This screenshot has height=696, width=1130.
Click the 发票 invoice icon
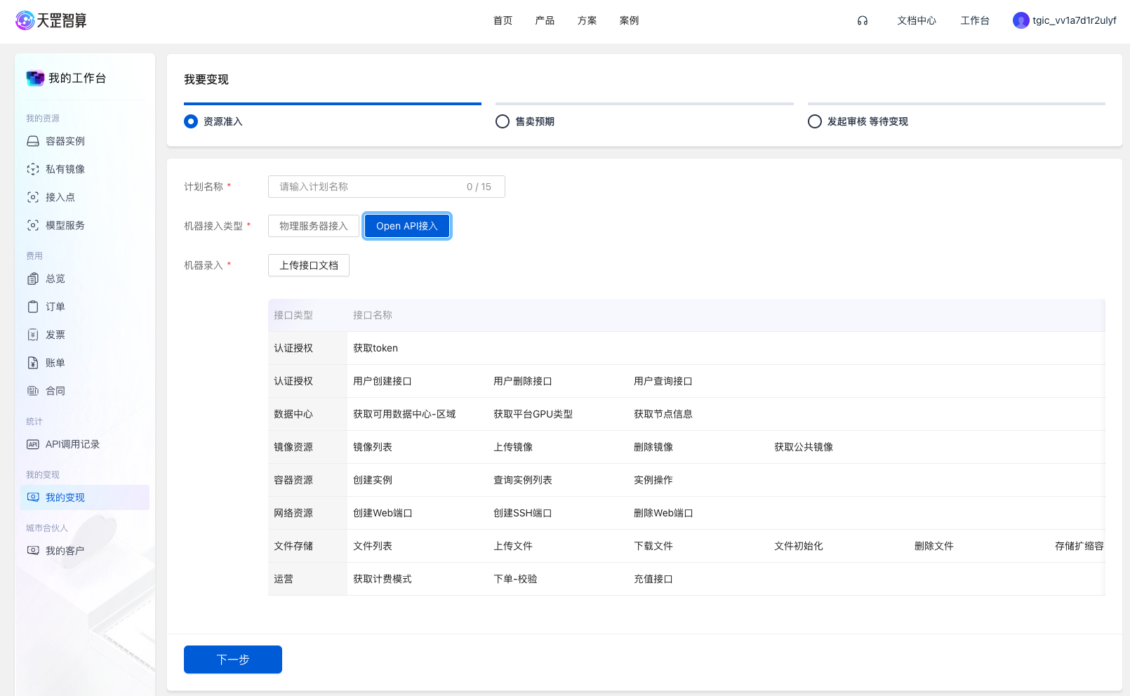coord(33,335)
